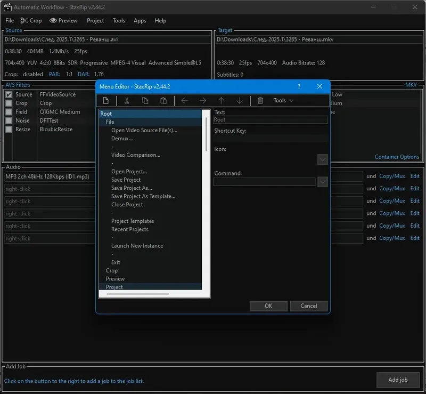Uncheck the Source filter checkbox
The height and width of the screenshot is (394, 426).
[x=9, y=94]
